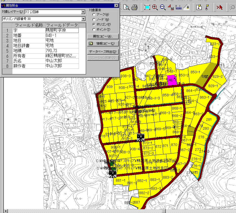Image resolution: width=236 pixels, height=213 pixels.
Task: Select the ノード(N) radio button
Action: pyautogui.click(x=94, y=20)
